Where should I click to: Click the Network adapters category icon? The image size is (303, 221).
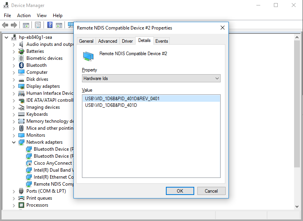pyautogui.click(x=21, y=142)
